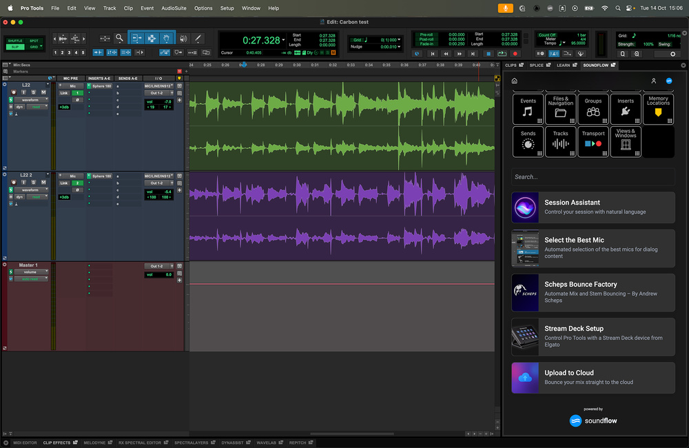Mute the L22 track

point(43,92)
